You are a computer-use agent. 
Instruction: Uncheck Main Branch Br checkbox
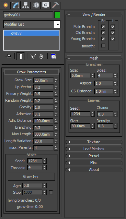[x=103, y=27]
